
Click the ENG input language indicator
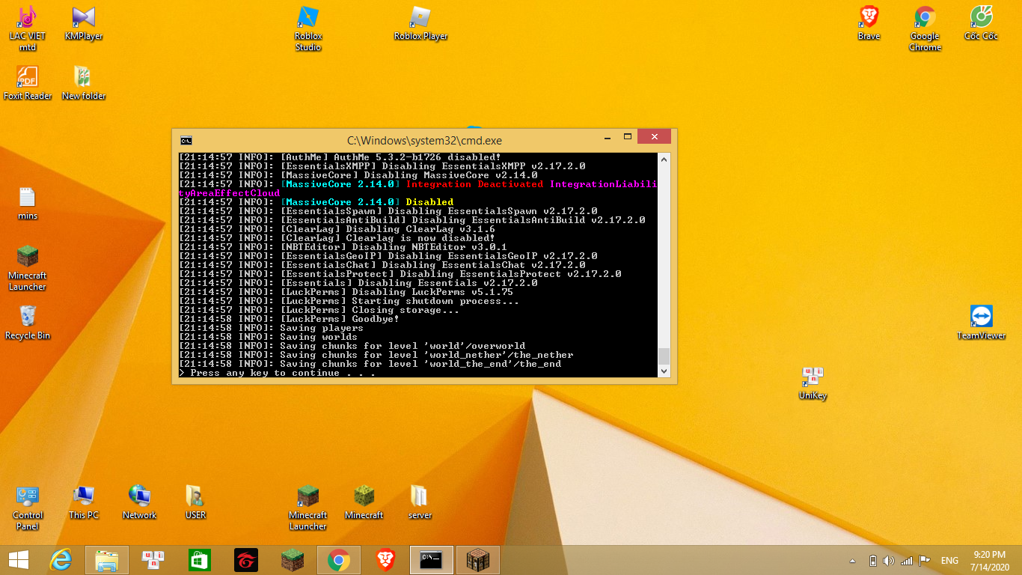(x=949, y=561)
